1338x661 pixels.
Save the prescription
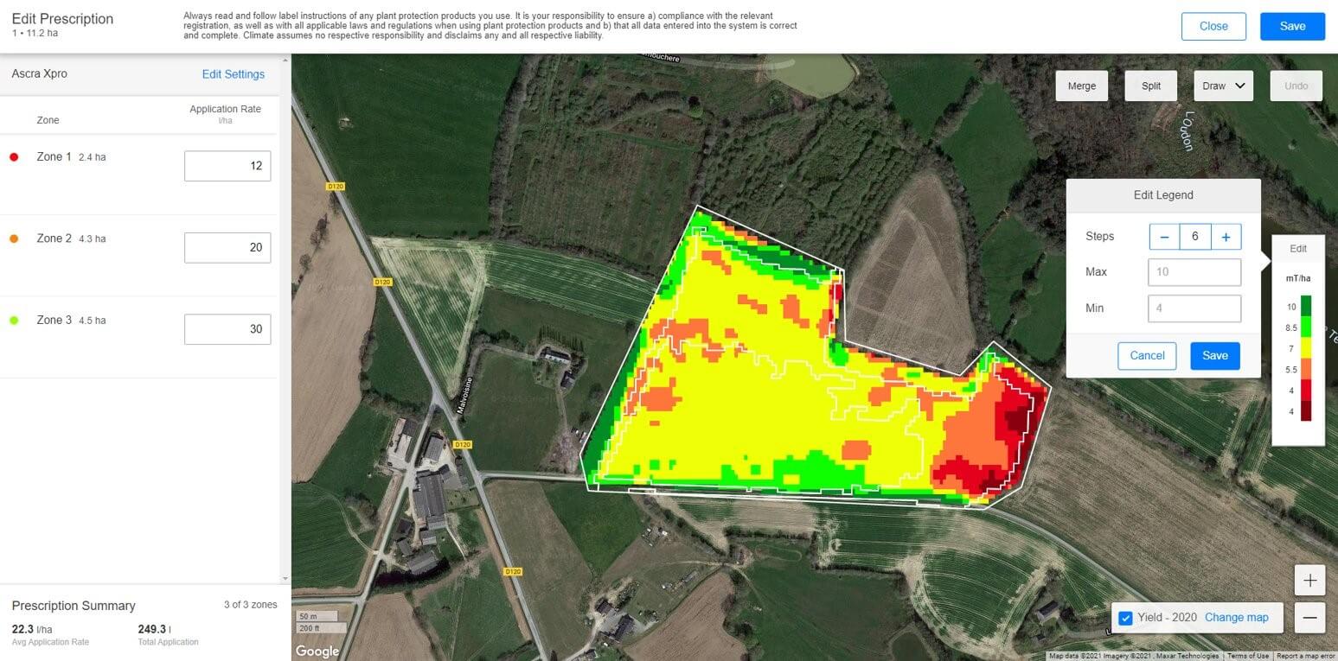coord(1292,26)
